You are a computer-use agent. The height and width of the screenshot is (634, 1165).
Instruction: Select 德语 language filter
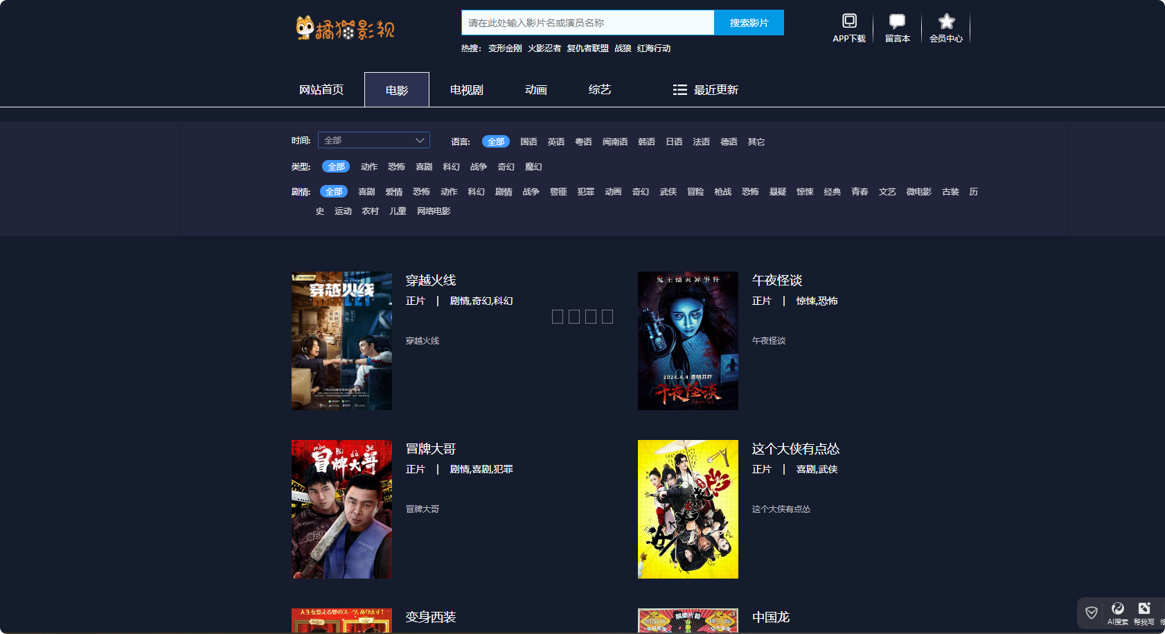tap(729, 141)
